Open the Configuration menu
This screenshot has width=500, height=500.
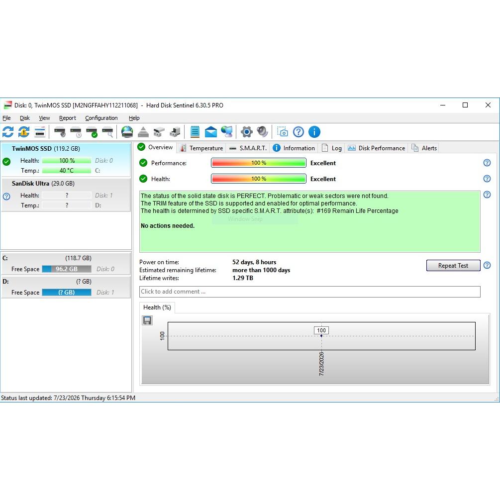click(101, 118)
